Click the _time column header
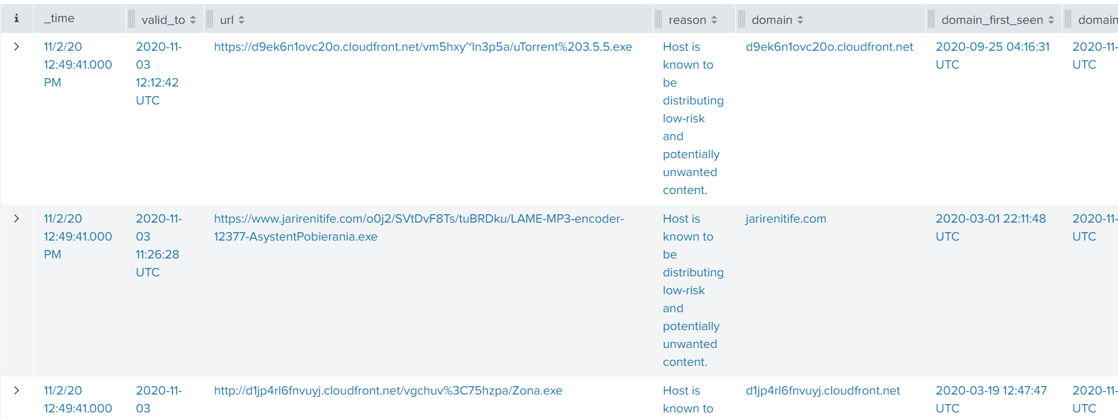Screen dimensions: 1118x419 (x=59, y=19)
